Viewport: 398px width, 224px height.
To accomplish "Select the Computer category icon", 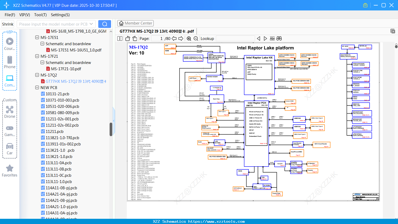I will [x=10, y=81].
